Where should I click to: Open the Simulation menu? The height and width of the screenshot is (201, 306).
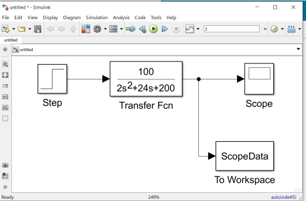pyautogui.click(x=97, y=18)
